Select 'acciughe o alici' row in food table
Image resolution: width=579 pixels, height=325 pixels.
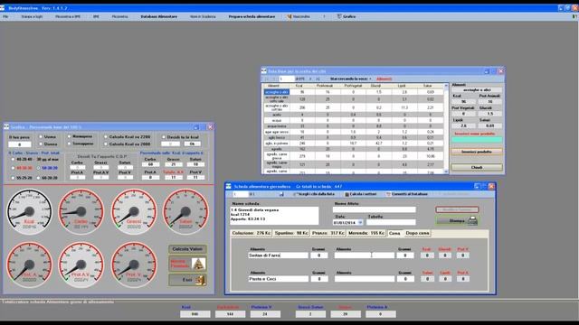pyautogui.click(x=354, y=92)
